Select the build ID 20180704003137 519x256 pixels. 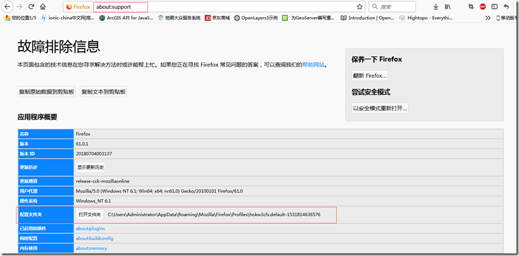pos(94,154)
